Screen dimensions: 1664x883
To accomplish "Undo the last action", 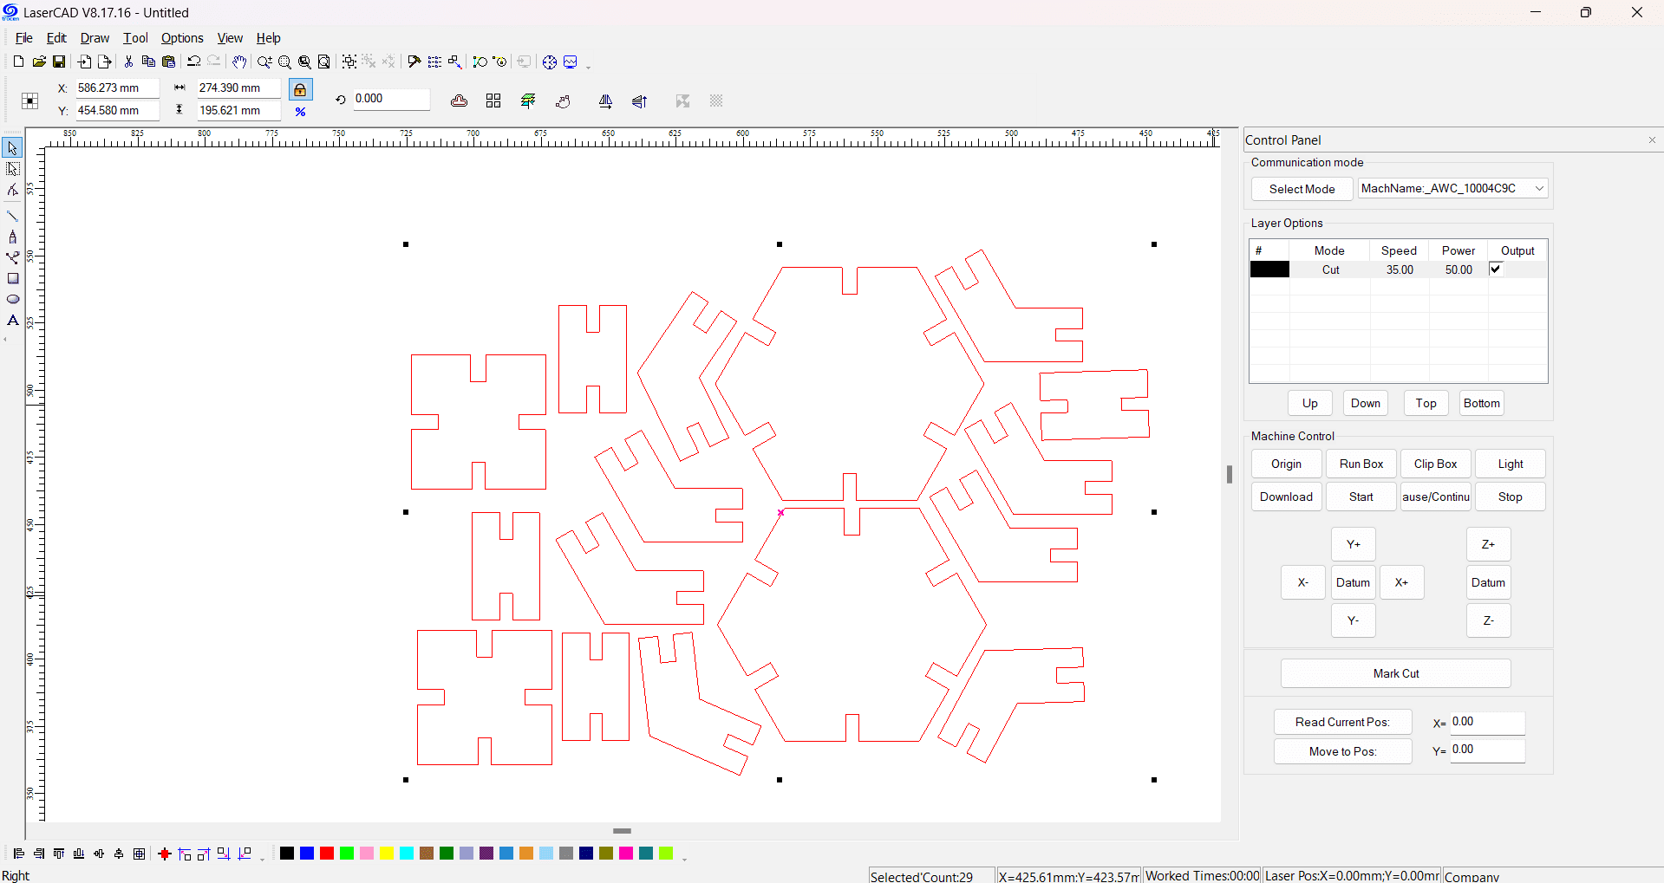I will tap(194, 62).
